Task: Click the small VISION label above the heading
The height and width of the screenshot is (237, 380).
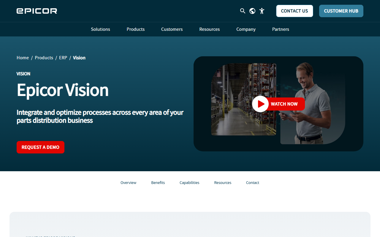Action: pyautogui.click(x=23, y=74)
